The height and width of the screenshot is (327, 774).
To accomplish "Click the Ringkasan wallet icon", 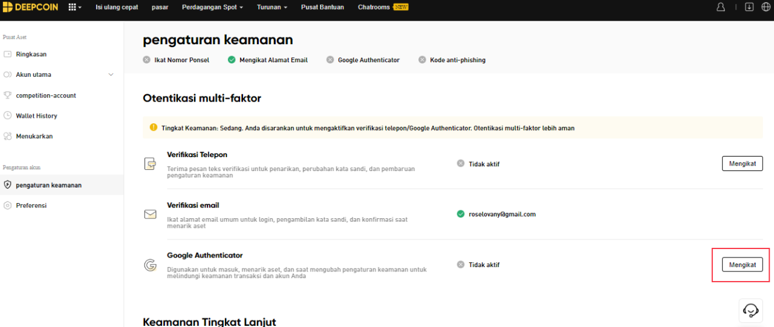I will 7,54.
